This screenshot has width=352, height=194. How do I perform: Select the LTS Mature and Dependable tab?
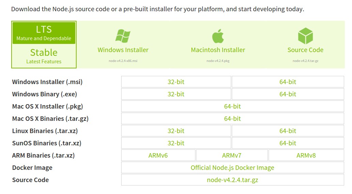click(x=44, y=33)
